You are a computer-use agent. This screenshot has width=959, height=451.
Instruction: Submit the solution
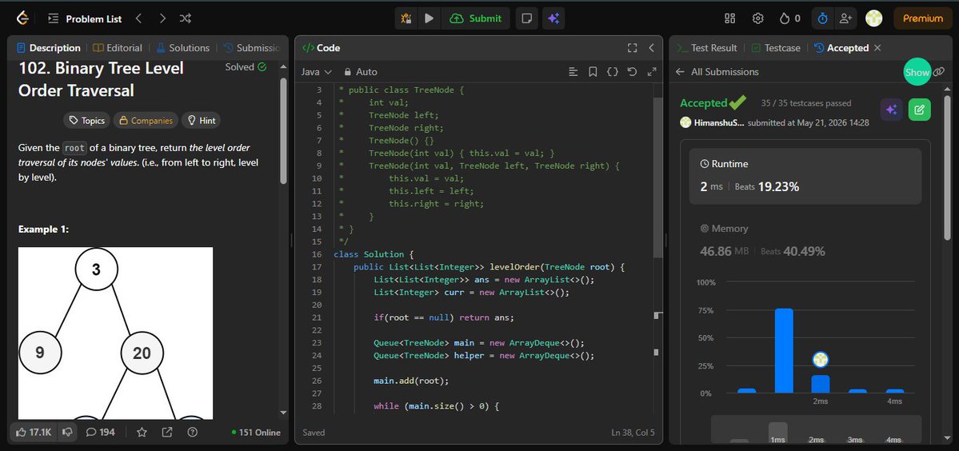pos(475,18)
